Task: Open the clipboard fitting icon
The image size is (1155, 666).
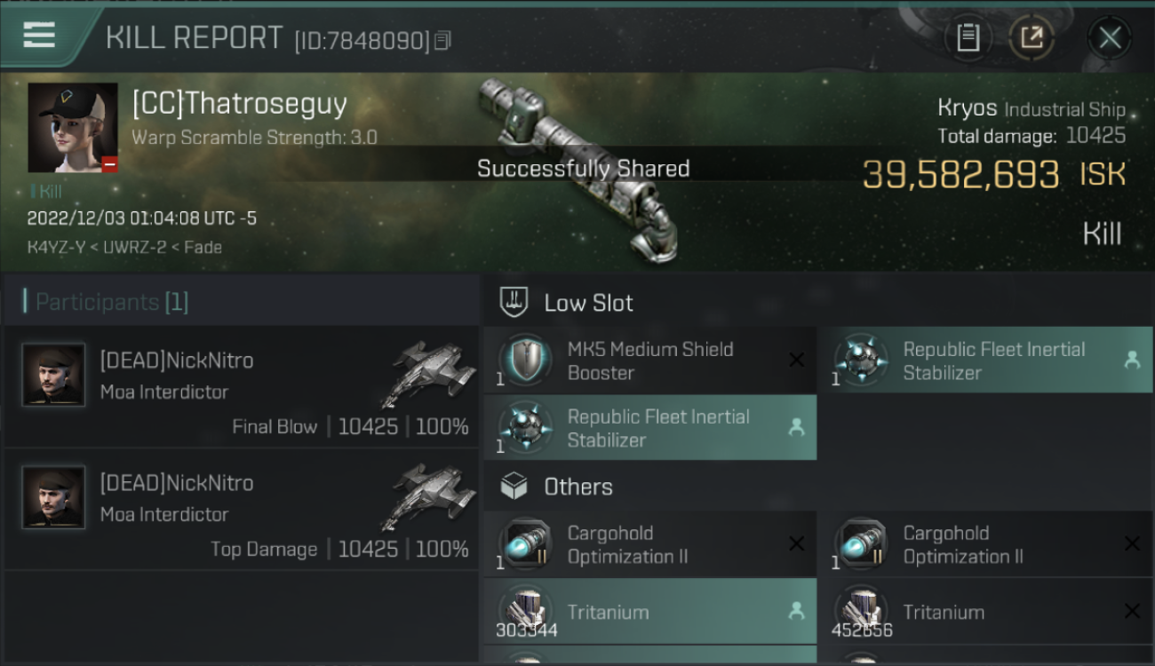Action: [968, 37]
